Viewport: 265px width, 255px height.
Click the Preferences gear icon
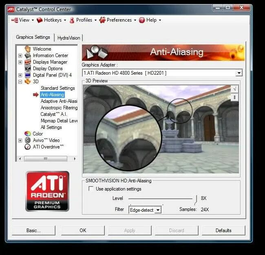102,20
